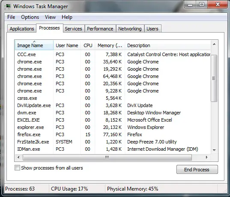Sort by the Image Name column header
This screenshot has width=230, height=197.
(x=34, y=45)
